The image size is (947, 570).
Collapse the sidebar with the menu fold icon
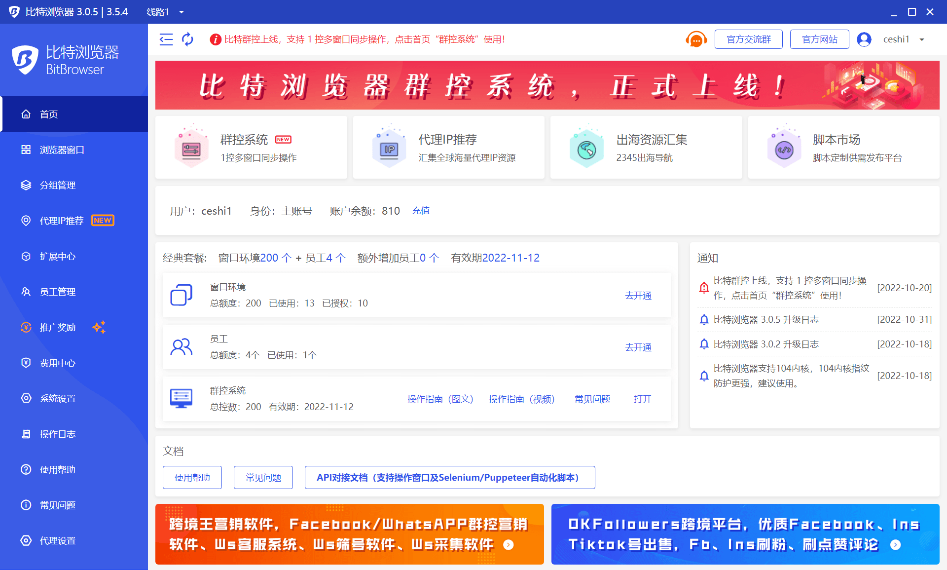point(166,39)
